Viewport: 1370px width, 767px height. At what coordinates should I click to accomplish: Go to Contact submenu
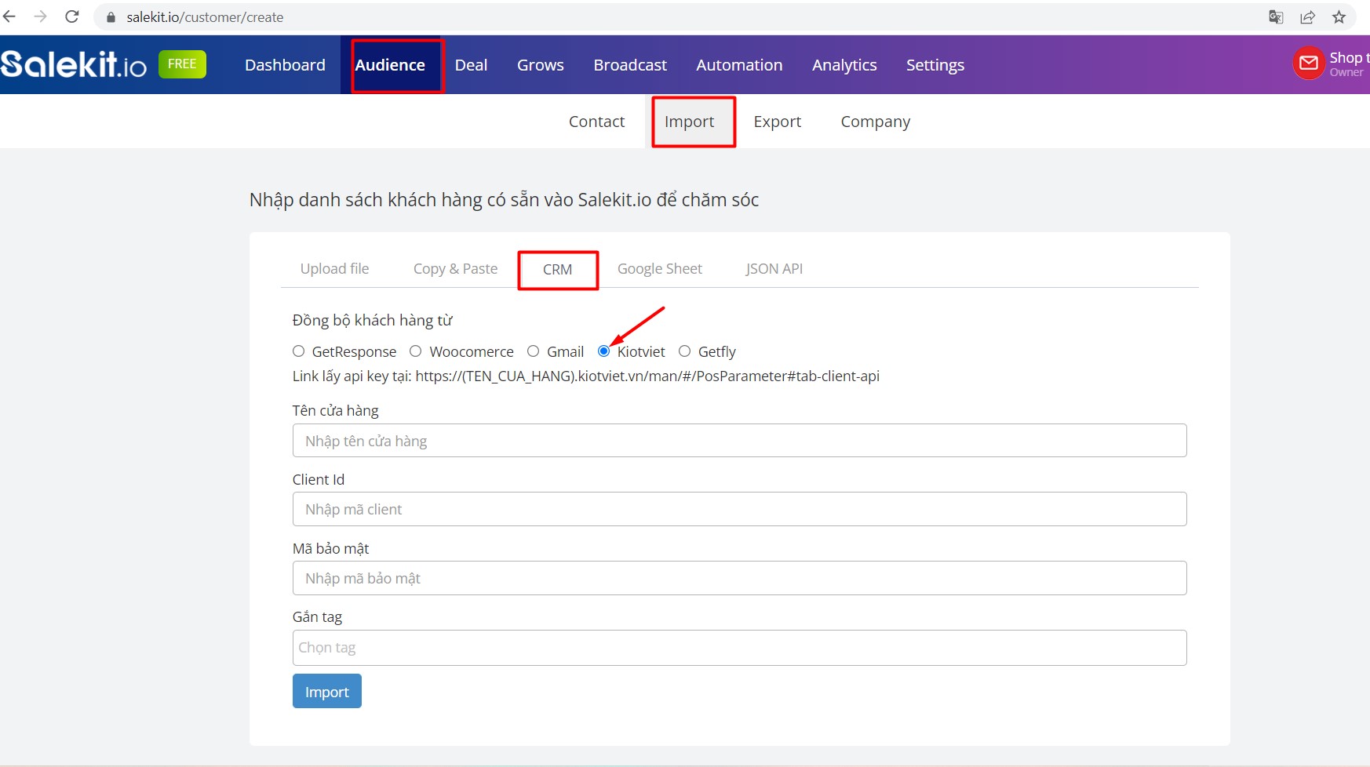(596, 122)
